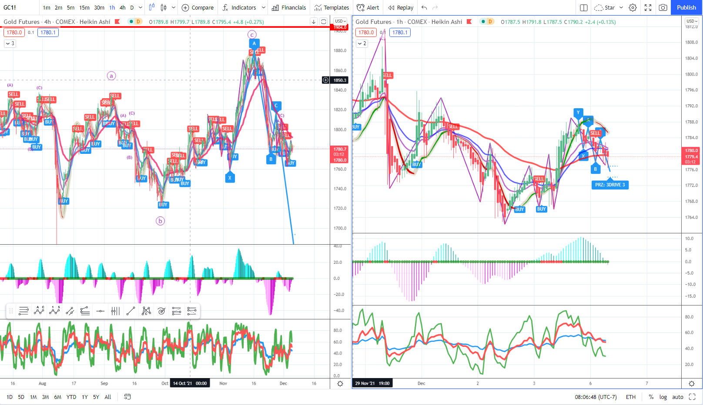Open the timezone 08:06:48 (UTC-7) menu
This screenshot has height=405, width=703.
click(596, 397)
